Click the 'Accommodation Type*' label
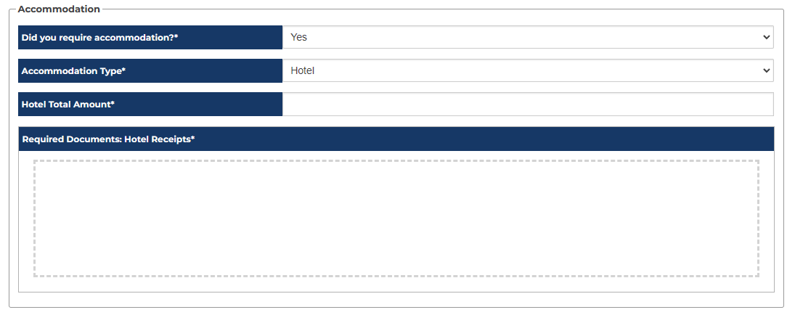The width and height of the screenshot is (795, 315). pos(73,70)
